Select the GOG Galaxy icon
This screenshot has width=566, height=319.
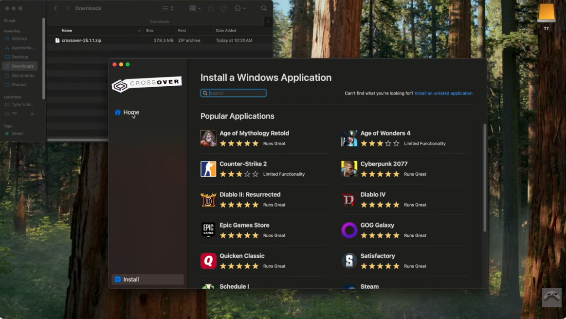[349, 230]
